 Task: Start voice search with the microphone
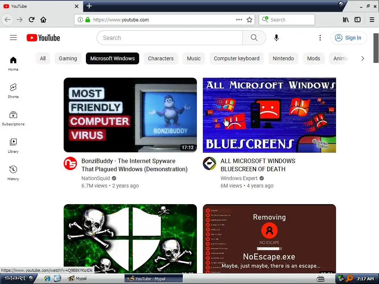(x=276, y=38)
